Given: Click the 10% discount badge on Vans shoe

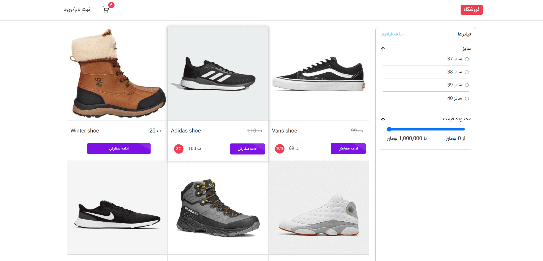Looking at the screenshot, I should [x=280, y=149].
